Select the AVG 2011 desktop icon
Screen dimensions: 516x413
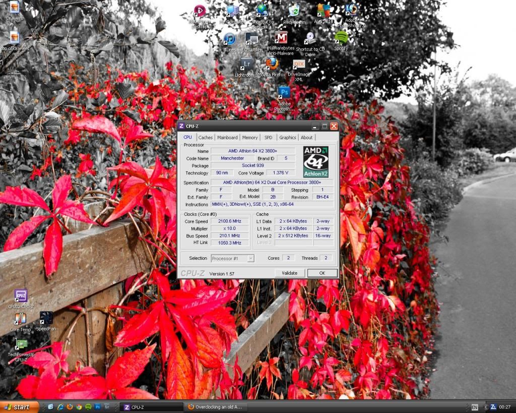click(x=324, y=11)
